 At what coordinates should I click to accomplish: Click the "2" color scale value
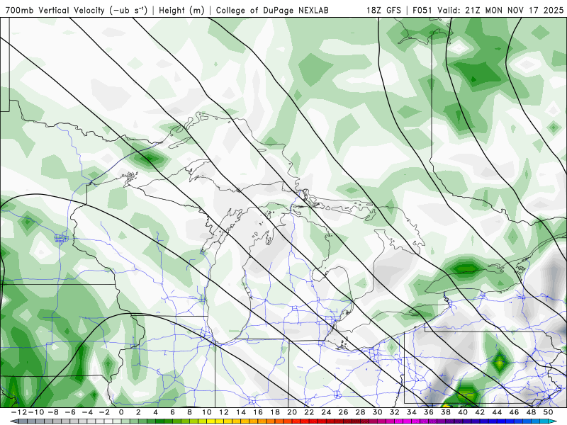pos(138,412)
